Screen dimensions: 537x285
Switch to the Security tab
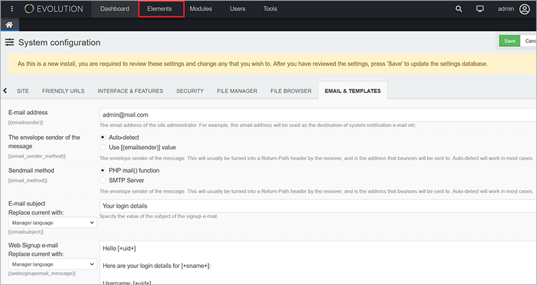189,91
